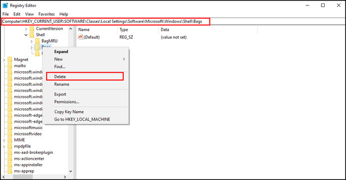Image resolution: width=346 pixels, height=180 pixels.
Task: Click the microsoftvideo folder icon
Action: 10,134
